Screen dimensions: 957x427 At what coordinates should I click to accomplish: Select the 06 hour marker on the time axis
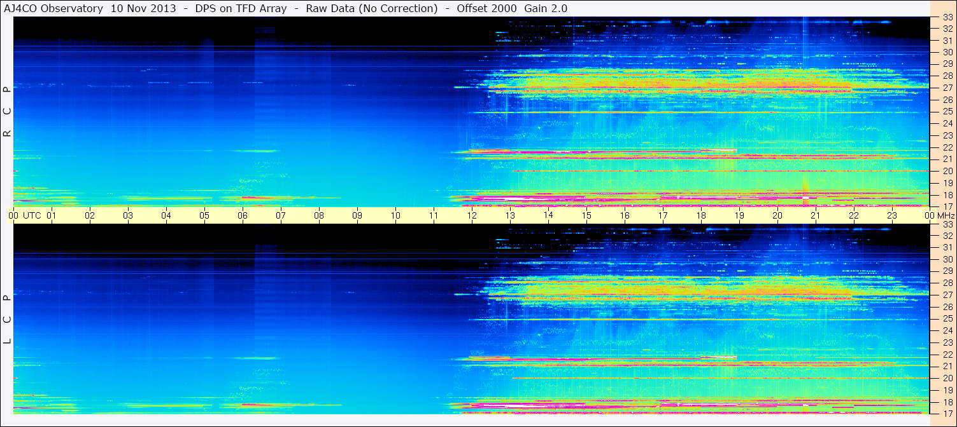243,215
